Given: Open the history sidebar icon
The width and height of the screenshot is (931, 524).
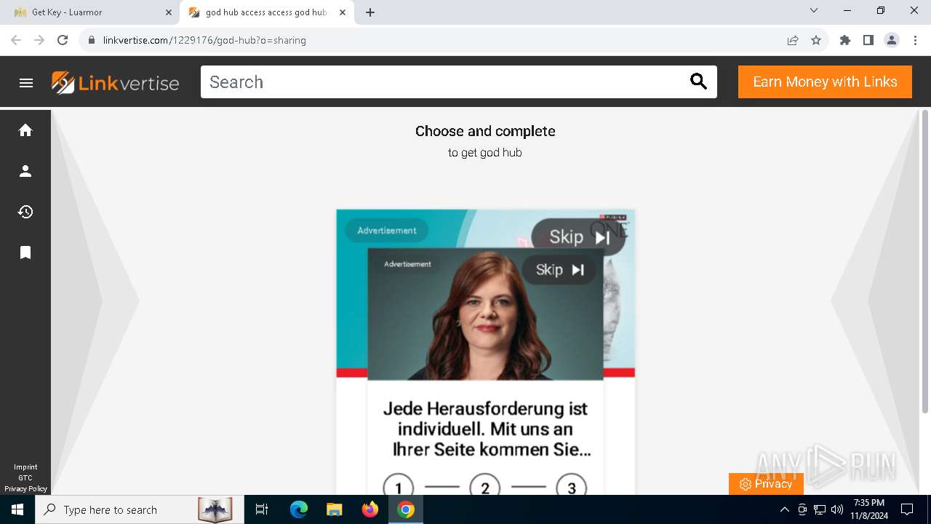Looking at the screenshot, I should coord(25,212).
